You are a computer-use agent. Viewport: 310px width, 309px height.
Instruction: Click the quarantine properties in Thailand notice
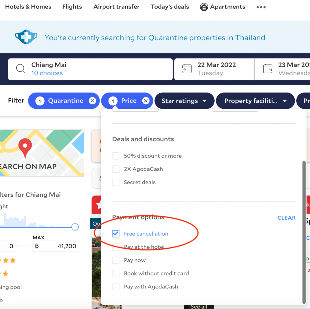pyautogui.click(x=155, y=38)
